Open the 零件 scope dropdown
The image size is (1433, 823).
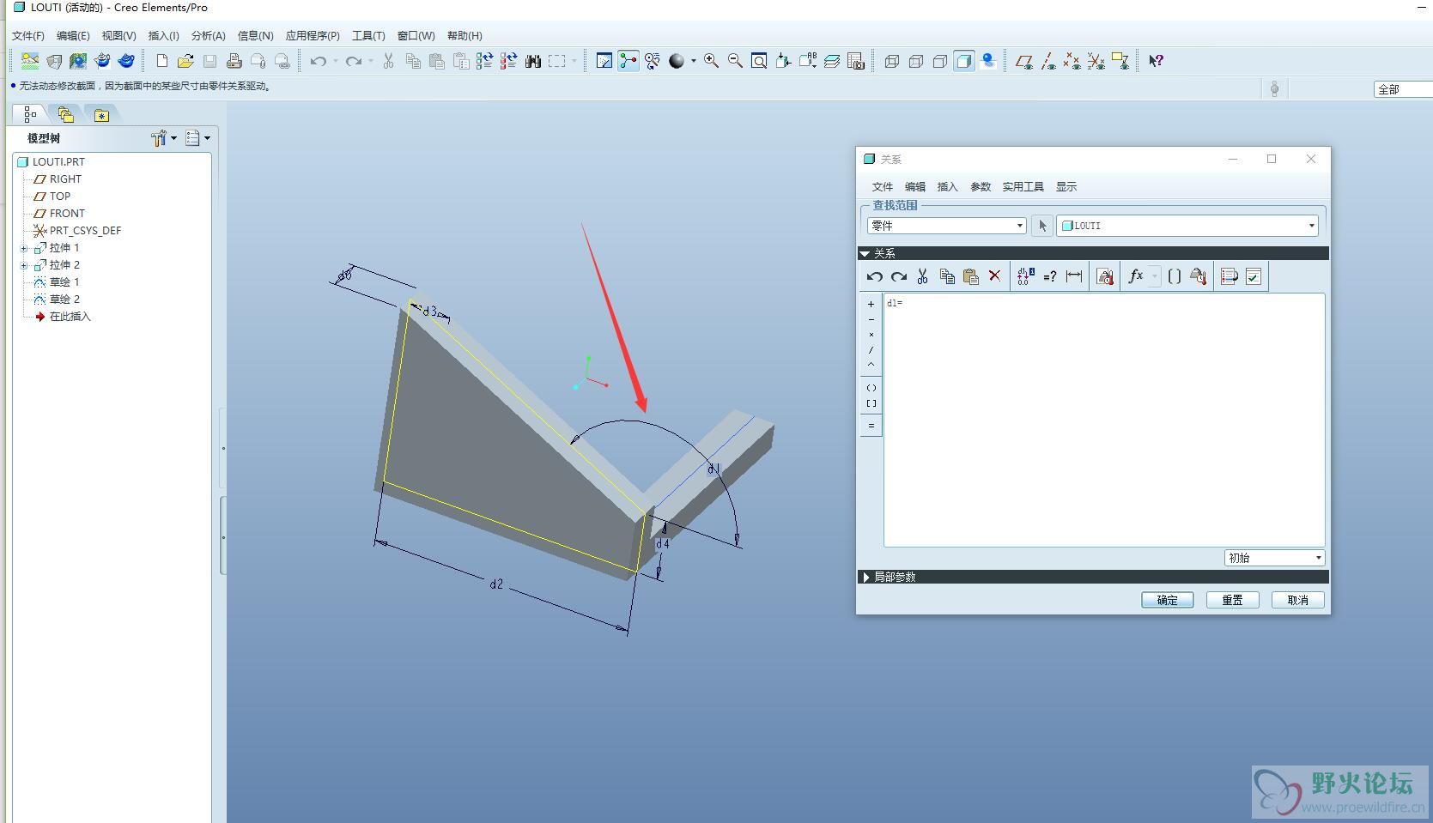[x=946, y=226]
